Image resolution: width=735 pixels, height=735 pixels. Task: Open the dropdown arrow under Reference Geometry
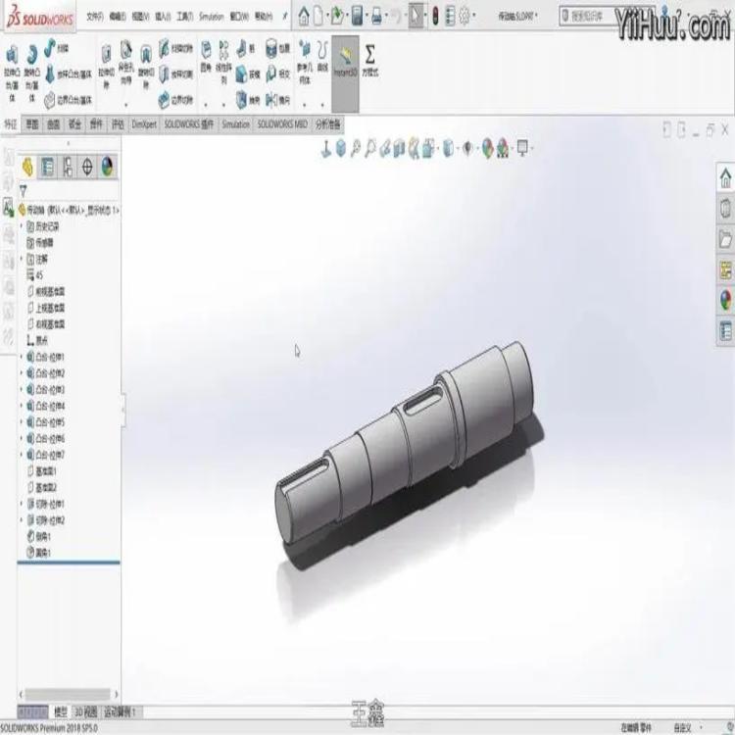click(305, 105)
